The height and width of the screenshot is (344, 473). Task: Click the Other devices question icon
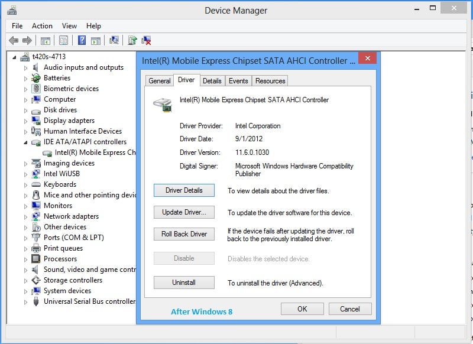[x=36, y=227]
